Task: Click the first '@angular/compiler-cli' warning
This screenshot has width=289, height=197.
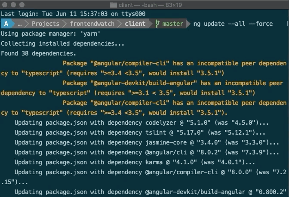Action: click(174, 63)
